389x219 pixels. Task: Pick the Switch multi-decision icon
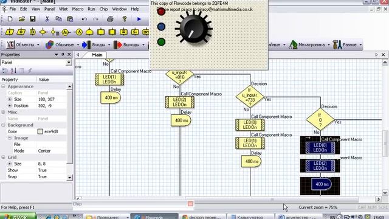point(55,32)
